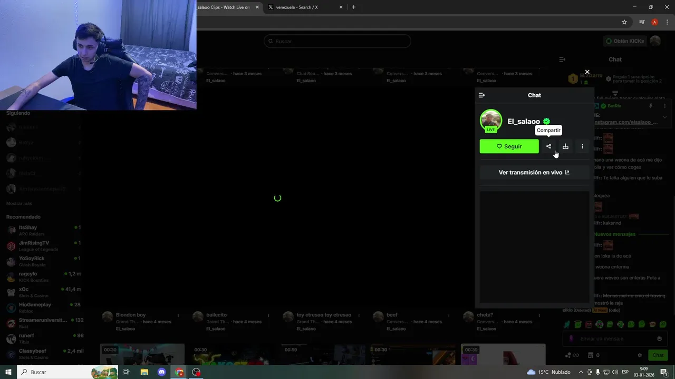Click weather 15°C Nublado widget
675x379 pixels.
tap(548, 372)
